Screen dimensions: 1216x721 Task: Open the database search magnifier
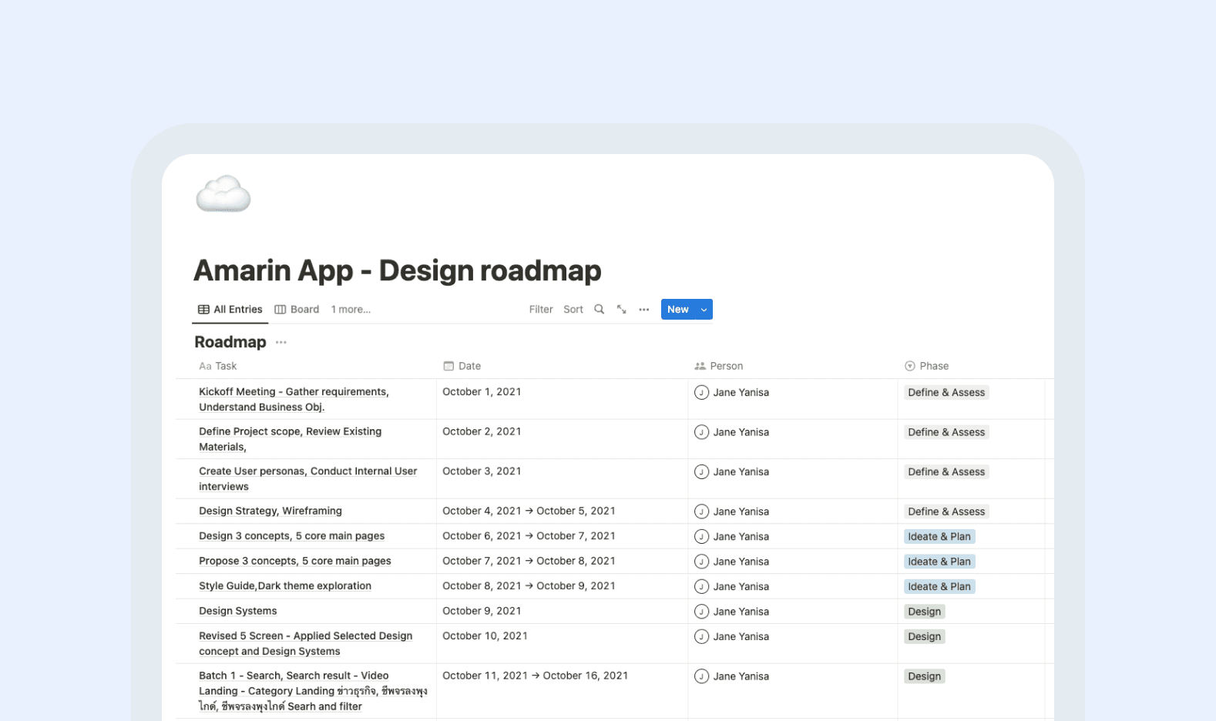(599, 310)
